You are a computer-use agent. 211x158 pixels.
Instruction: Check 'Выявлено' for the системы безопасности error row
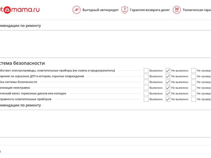coord(146,82)
